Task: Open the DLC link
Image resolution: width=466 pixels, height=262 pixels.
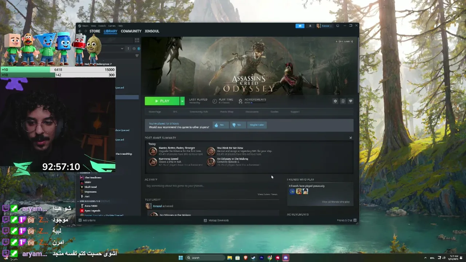Action: click(175, 112)
